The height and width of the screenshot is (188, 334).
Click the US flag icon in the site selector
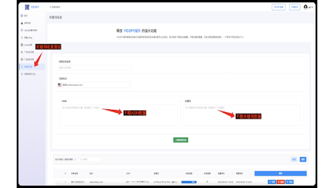click(60, 85)
